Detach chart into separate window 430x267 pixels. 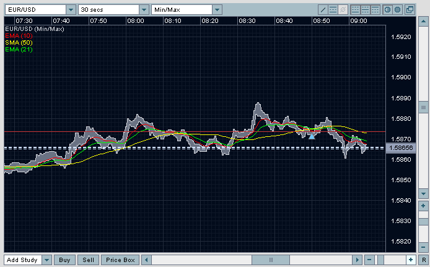point(410,10)
